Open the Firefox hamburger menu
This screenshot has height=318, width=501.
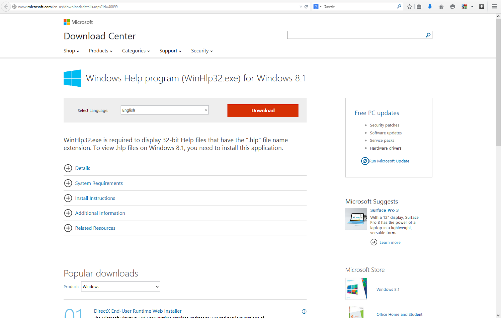[x=494, y=6]
